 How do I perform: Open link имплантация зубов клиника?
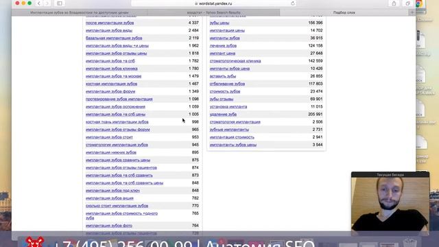pos(111,69)
